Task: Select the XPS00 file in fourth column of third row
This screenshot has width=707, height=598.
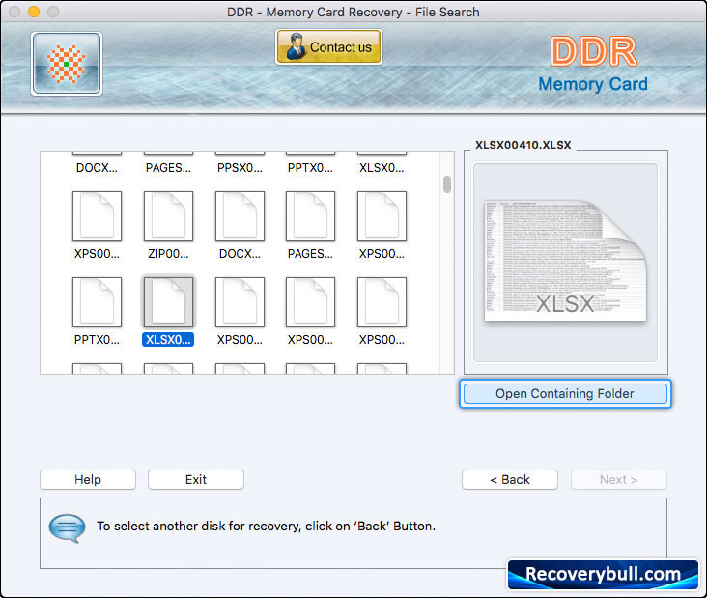Action: click(311, 301)
